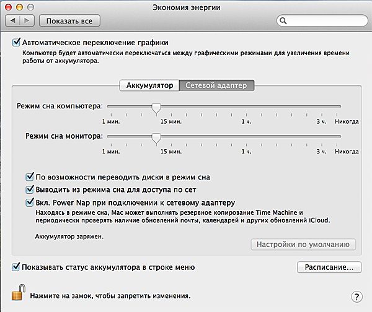Click the Настройки по умолчанию button

point(303,244)
